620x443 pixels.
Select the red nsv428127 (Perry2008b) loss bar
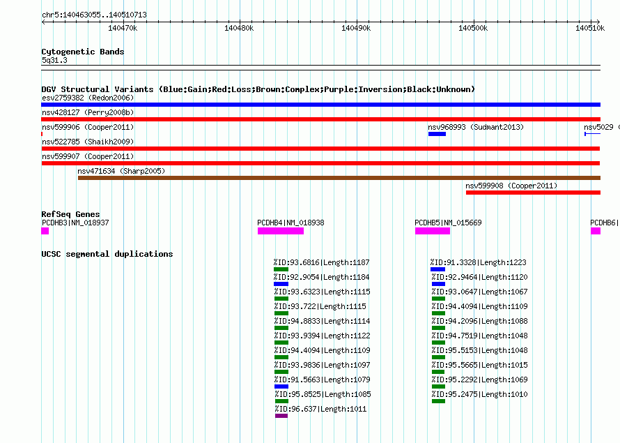click(320, 119)
